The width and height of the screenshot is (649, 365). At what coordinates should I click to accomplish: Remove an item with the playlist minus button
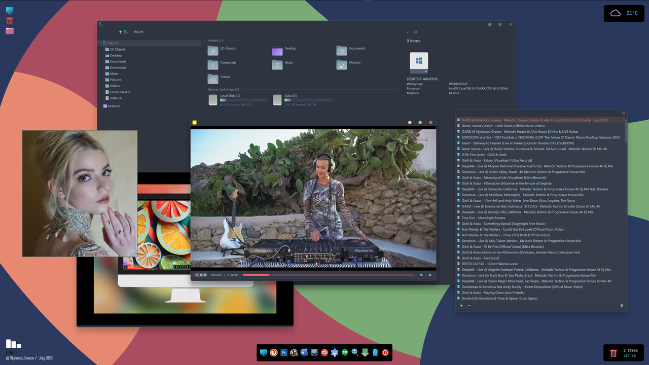pos(469,306)
